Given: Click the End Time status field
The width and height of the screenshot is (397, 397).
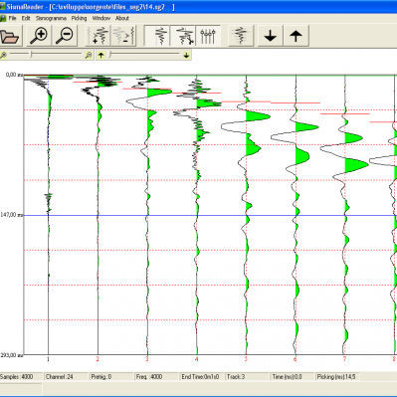Looking at the screenshot, I should coord(202,377).
